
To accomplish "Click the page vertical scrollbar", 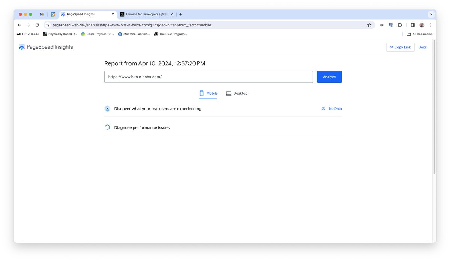I will pos(434,107).
